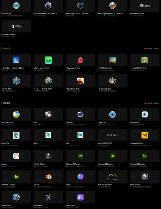161x209 pixels.
Task: Click the Donut County game icon
Action: (x=48, y=60)
